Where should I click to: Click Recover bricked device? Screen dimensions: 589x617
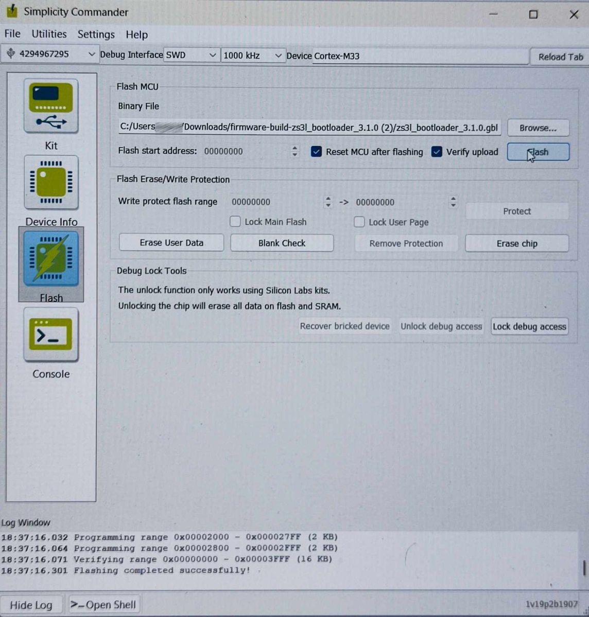tap(344, 326)
